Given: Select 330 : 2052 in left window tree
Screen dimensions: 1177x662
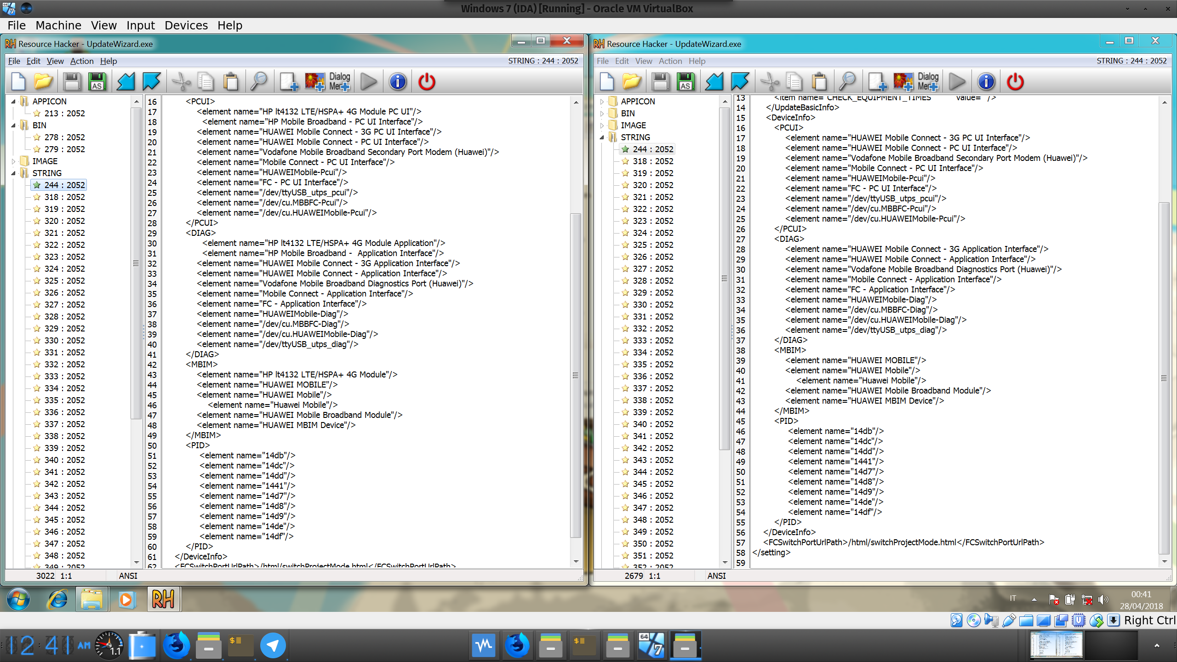Looking at the screenshot, I should pyautogui.click(x=64, y=340).
